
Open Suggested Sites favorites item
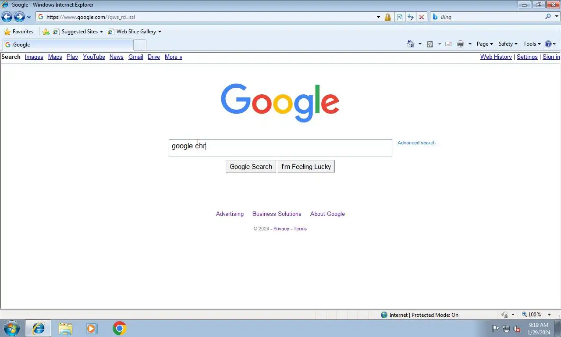pos(78,32)
